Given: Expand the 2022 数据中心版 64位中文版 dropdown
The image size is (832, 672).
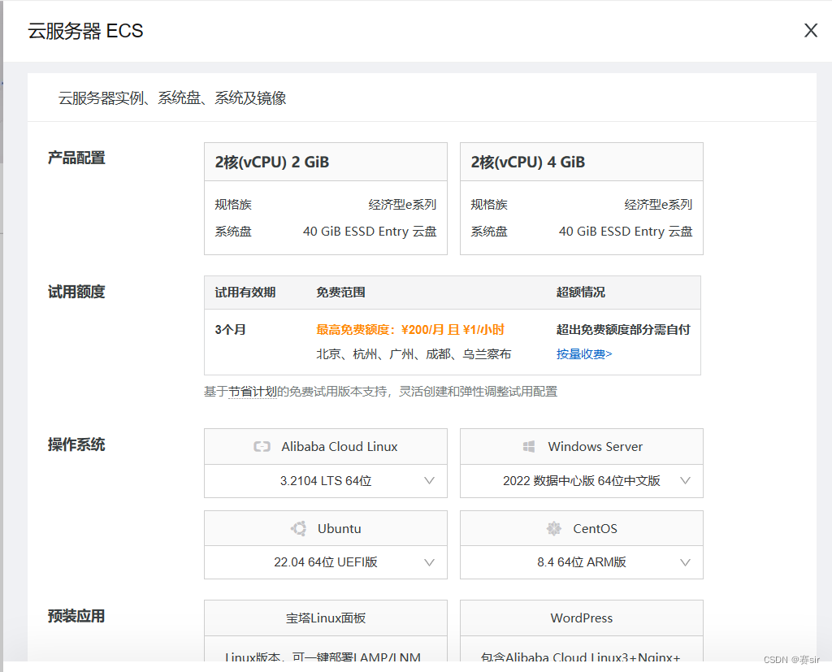Looking at the screenshot, I should (581, 481).
